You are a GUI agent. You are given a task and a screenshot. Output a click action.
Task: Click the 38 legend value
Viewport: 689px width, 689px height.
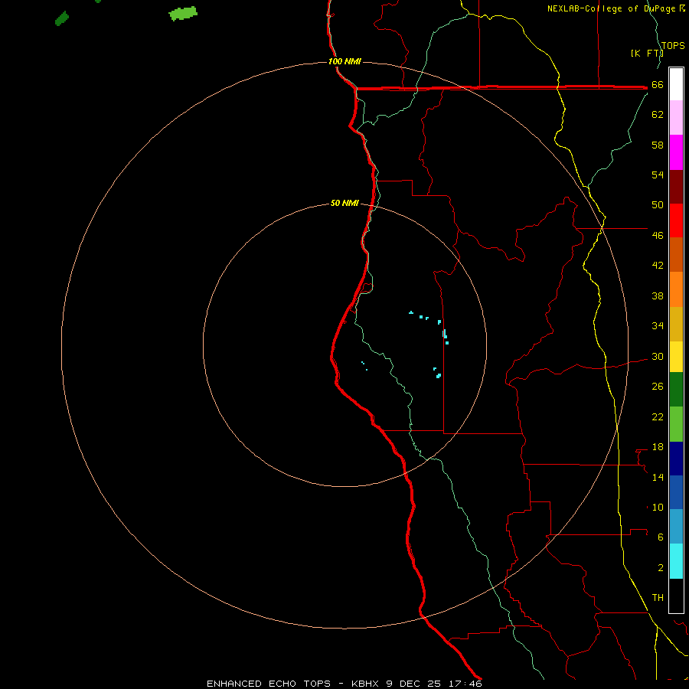[658, 296]
